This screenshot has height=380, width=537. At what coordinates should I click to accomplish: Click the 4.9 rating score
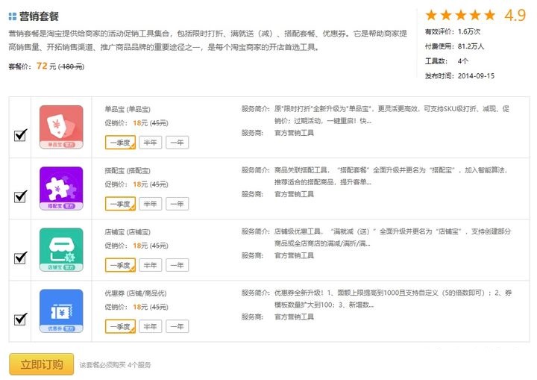click(x=515, y=15)
